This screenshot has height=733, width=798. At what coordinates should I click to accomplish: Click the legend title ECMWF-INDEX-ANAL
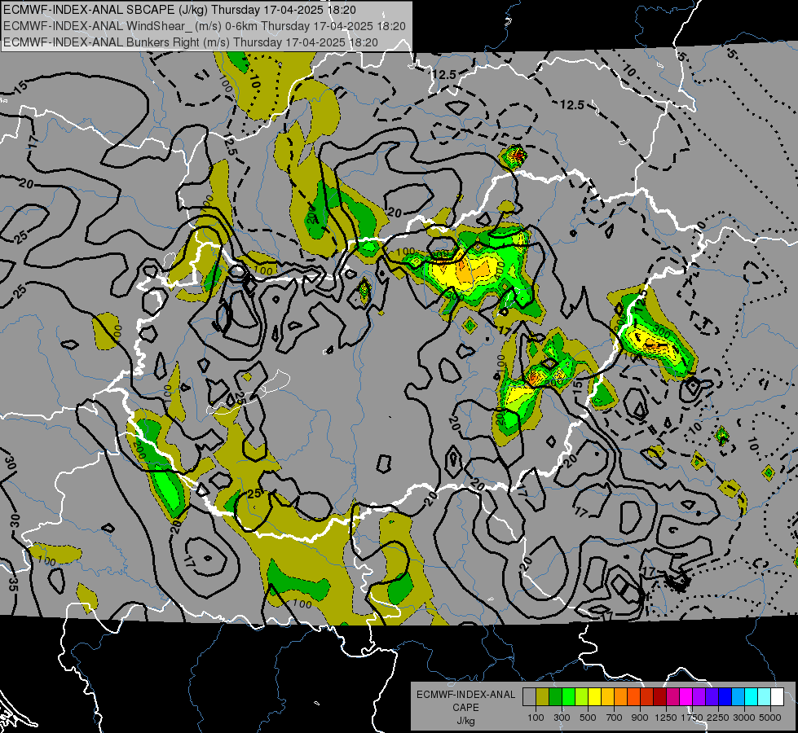[x=466, y=695]
